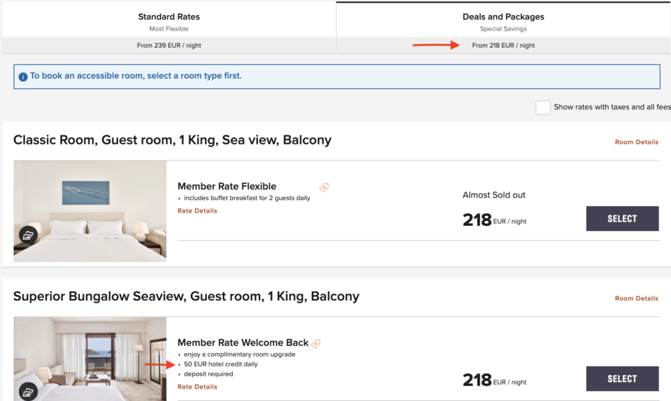Click the blue info icon in accessible room notice
Viewport: 671px width, 401px height.
click(x=24, y=77)
